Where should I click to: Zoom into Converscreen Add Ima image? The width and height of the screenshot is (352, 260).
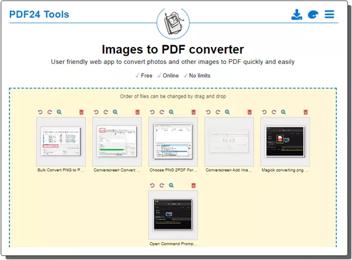click(x=227, y=112)
